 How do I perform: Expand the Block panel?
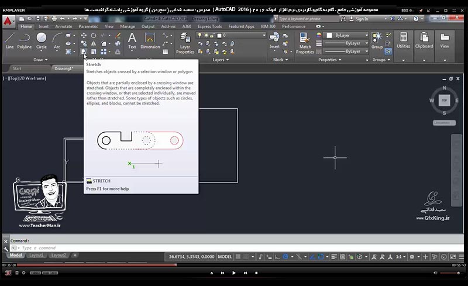(x=280, y=60)
